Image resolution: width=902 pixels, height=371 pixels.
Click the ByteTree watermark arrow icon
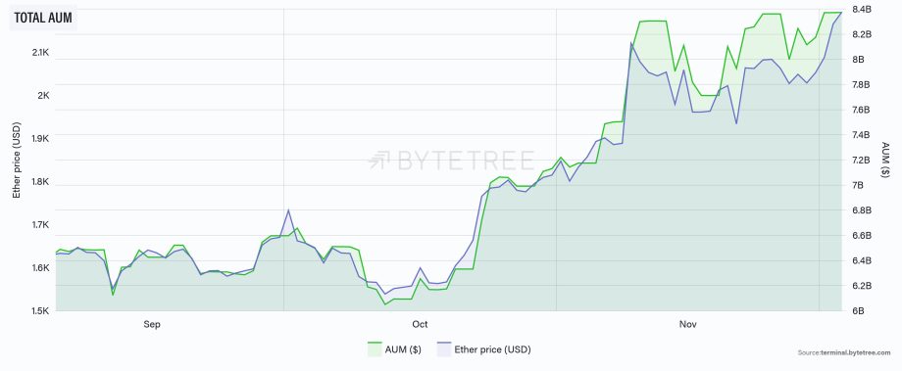pyautogui.click(x=378, y=161)
